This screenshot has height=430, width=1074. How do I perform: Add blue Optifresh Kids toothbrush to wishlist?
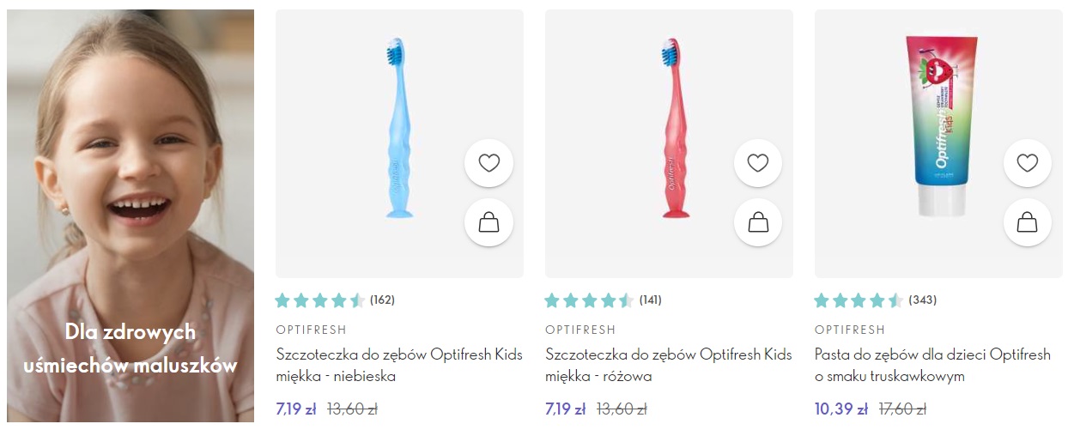488,163
